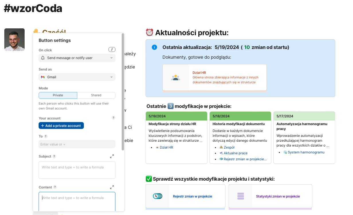Switch mode to Shared
Screen dimensions: 353x215
point(96,95)
